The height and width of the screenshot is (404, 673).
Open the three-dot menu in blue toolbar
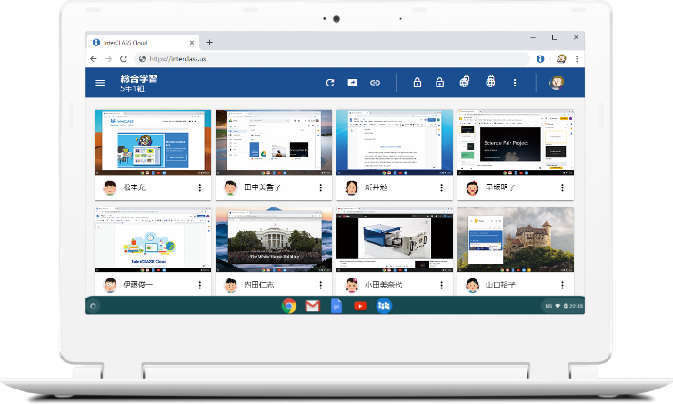(x=515, y=83)
